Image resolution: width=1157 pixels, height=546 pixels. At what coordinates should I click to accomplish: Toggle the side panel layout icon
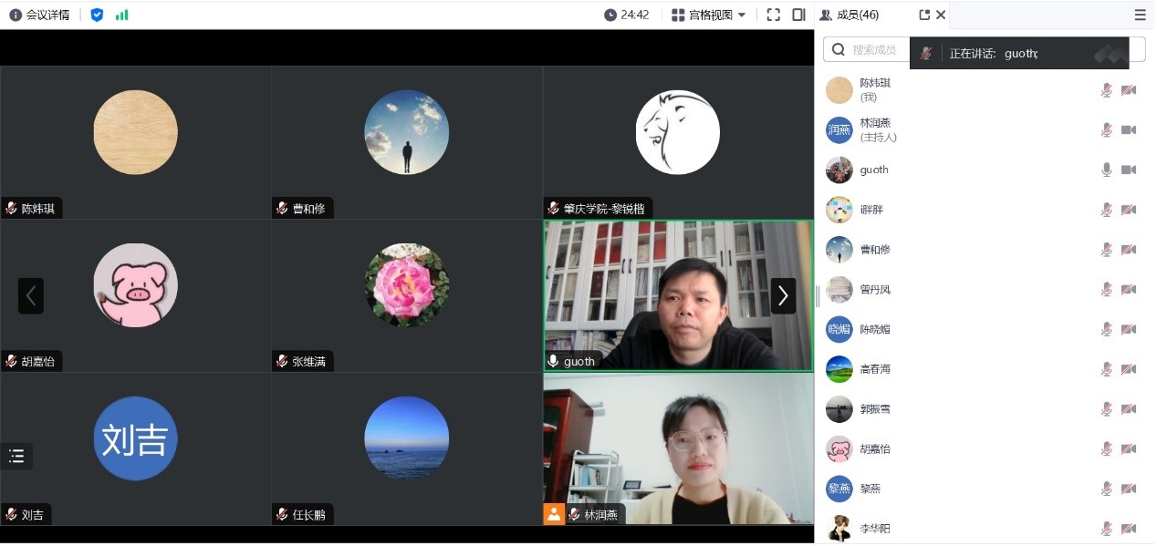[798, 15]
